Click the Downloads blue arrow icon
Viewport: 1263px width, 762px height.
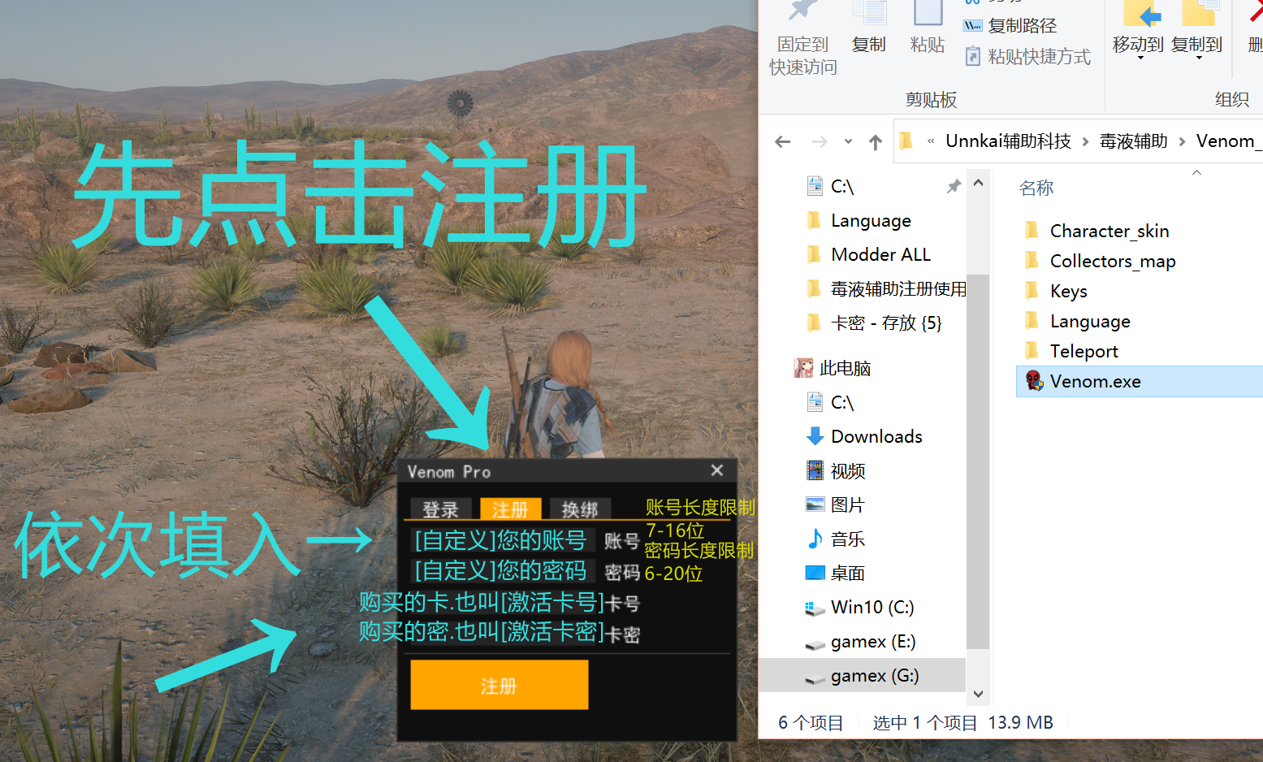click(x=815, y=437)
